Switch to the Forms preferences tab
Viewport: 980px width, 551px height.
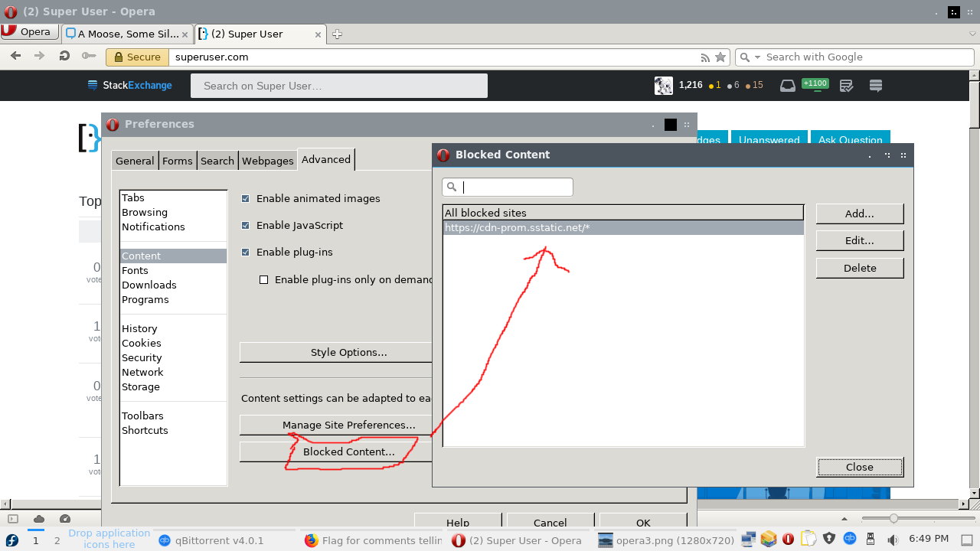[x=178, y=161]
